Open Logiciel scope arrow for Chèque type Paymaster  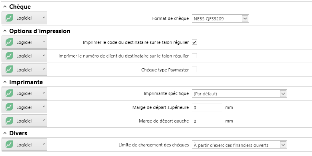coord(44,69)
